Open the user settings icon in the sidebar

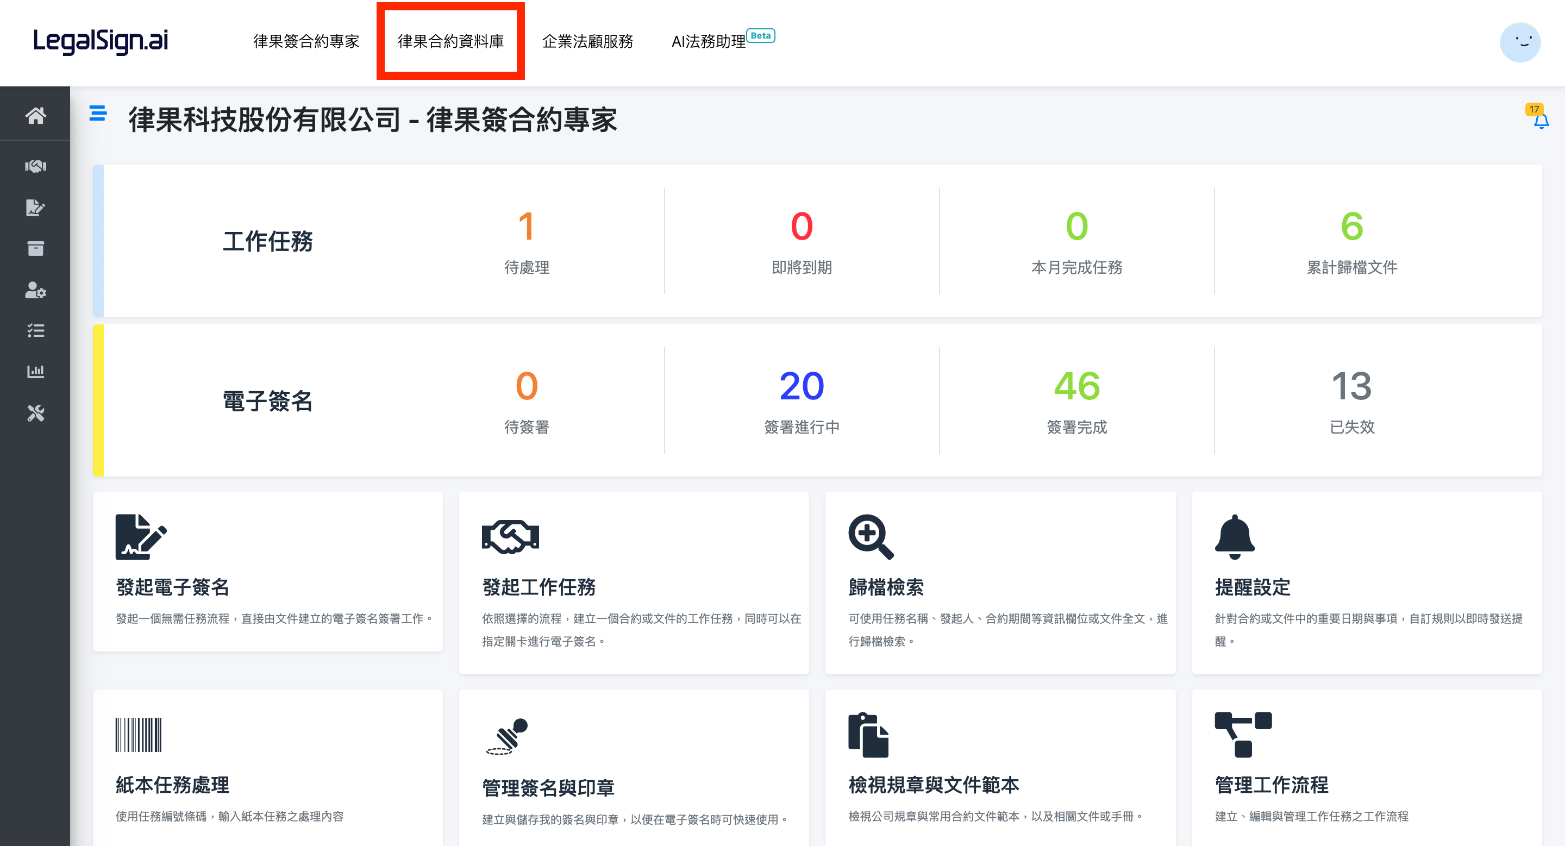pos(35,290)
